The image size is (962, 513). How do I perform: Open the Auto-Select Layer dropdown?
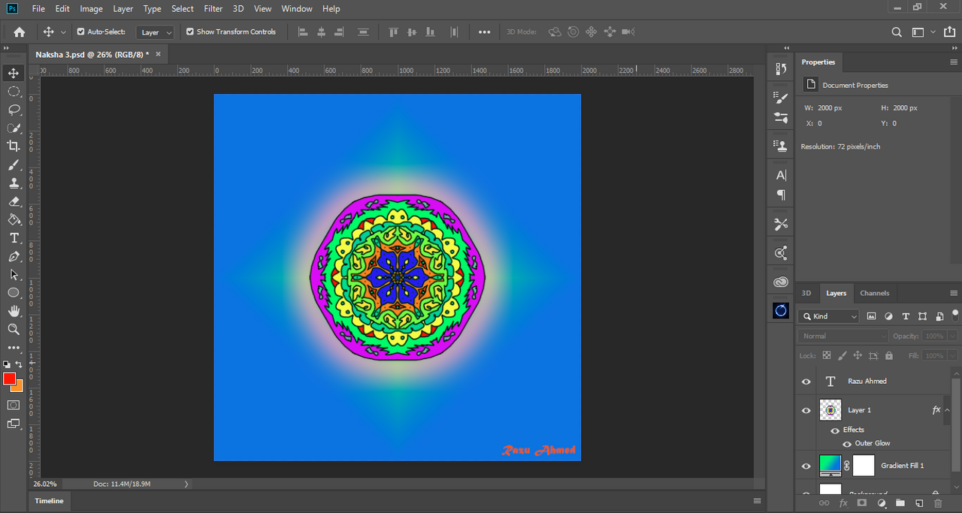point(156,32)
